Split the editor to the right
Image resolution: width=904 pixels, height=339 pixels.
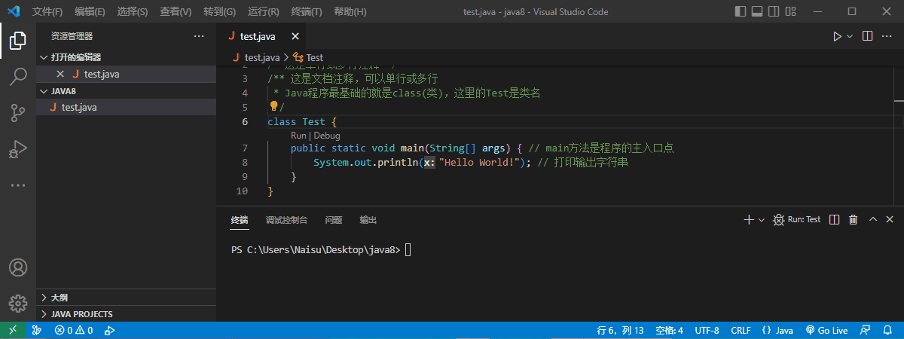pyautogui.click(x=867, y=36)
